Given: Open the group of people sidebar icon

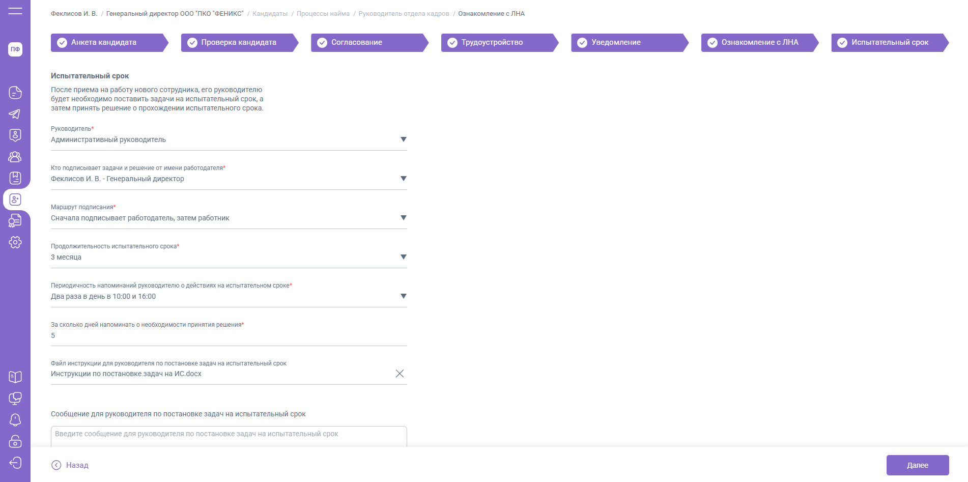Looking at the screenshot, I should (x=15, y=157).
